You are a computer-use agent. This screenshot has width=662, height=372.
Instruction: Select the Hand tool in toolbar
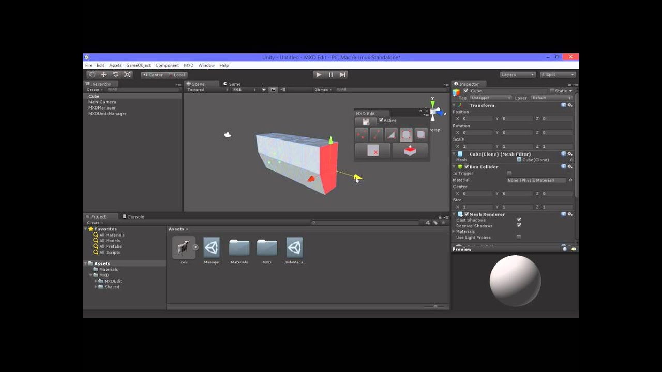point(92,75)
